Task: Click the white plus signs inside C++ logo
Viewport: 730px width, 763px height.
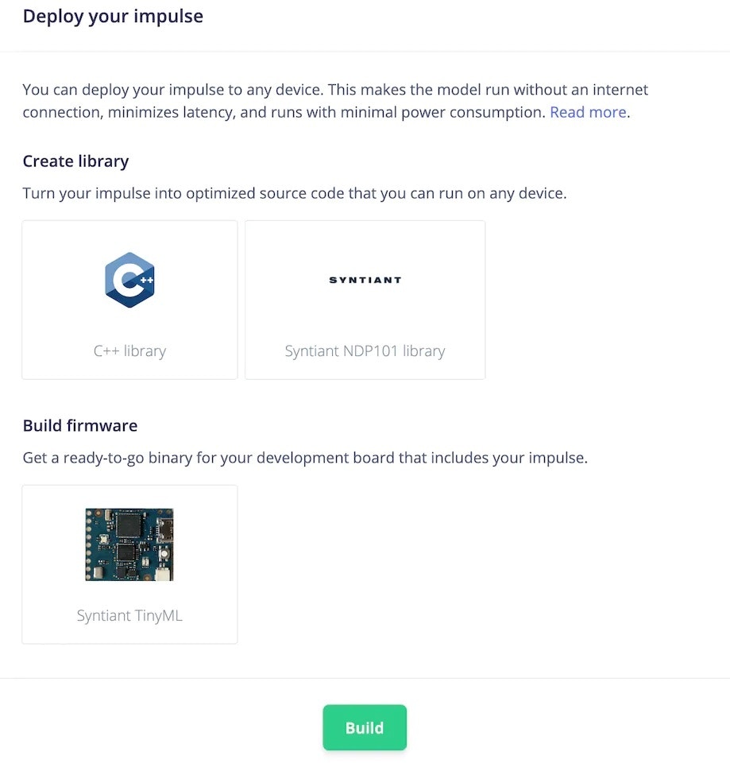Action: [x=147, y=280]
